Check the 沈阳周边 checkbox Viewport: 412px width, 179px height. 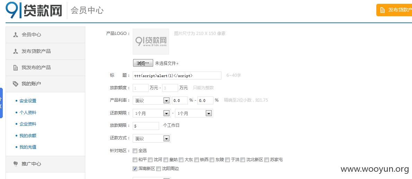tap(158, 169)
